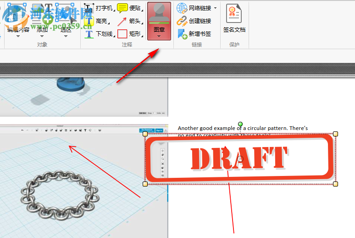
Task: Open the 矩形 options corner arrow
Action: click(x=142, y=37)
